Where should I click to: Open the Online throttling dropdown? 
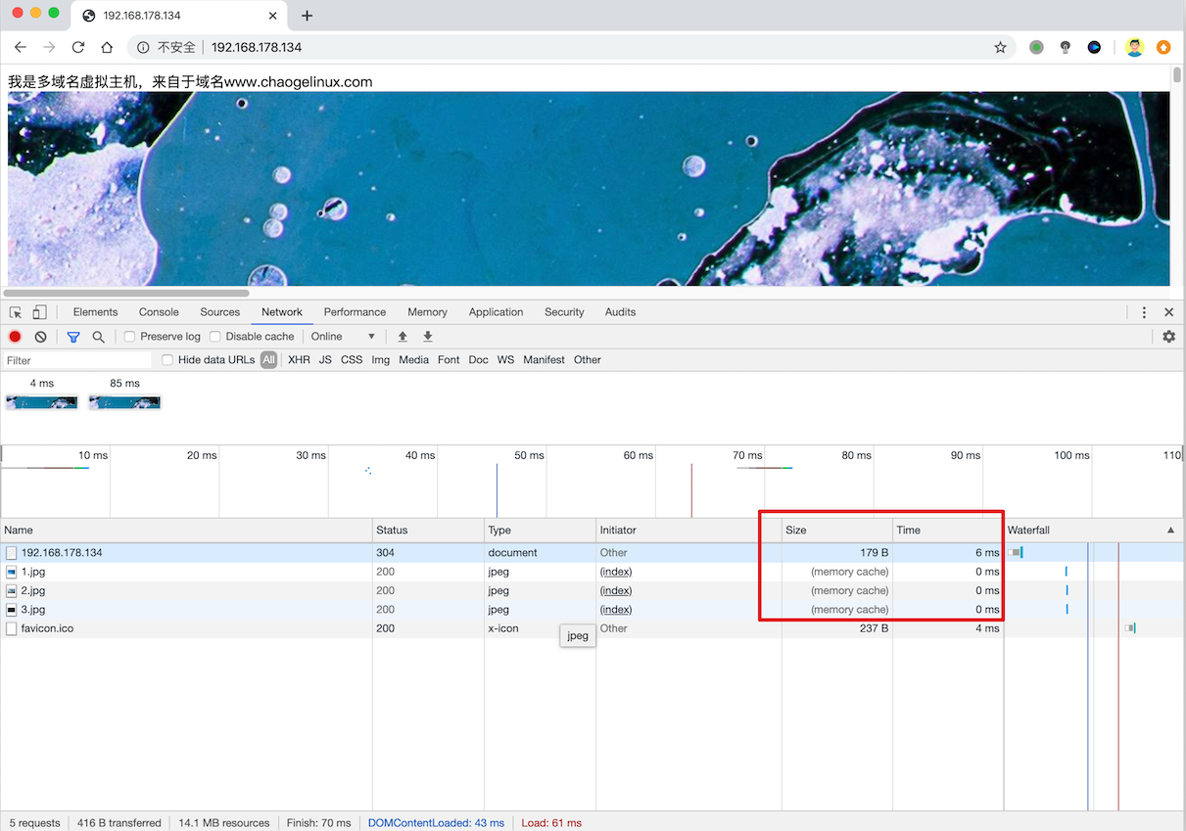pos(343,337)
